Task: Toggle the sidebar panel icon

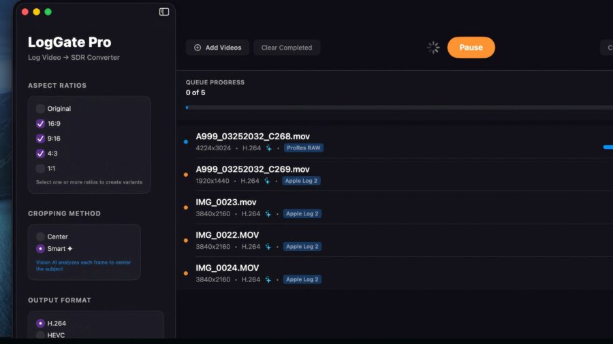Action: pos(163,12)
